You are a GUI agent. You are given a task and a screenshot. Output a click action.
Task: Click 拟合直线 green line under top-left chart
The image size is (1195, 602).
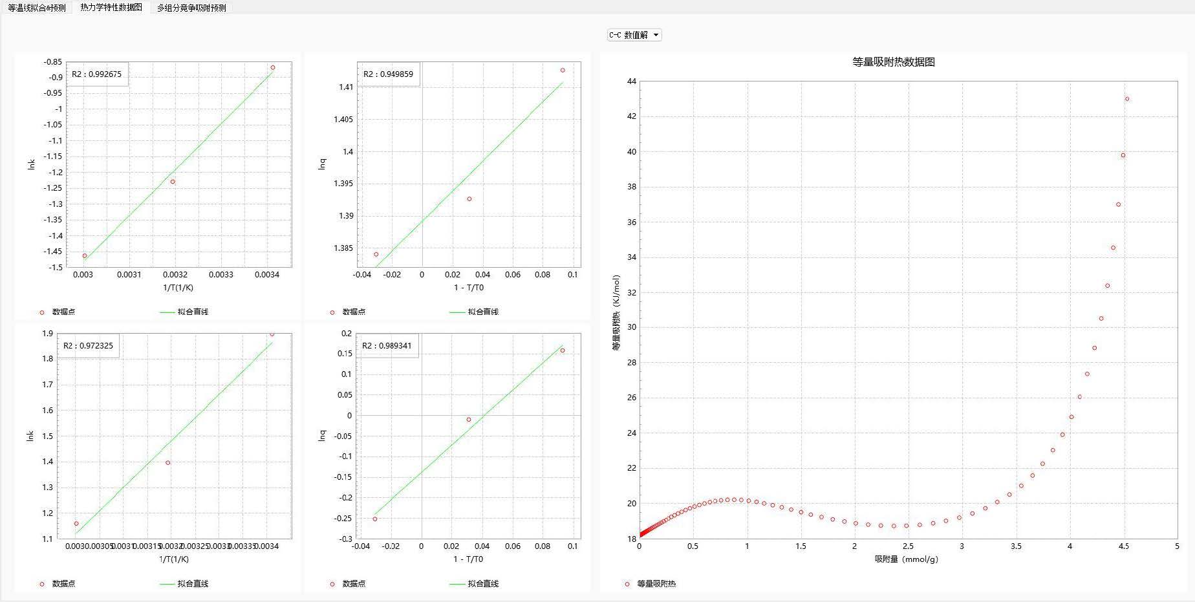click(x=167, y=312)
